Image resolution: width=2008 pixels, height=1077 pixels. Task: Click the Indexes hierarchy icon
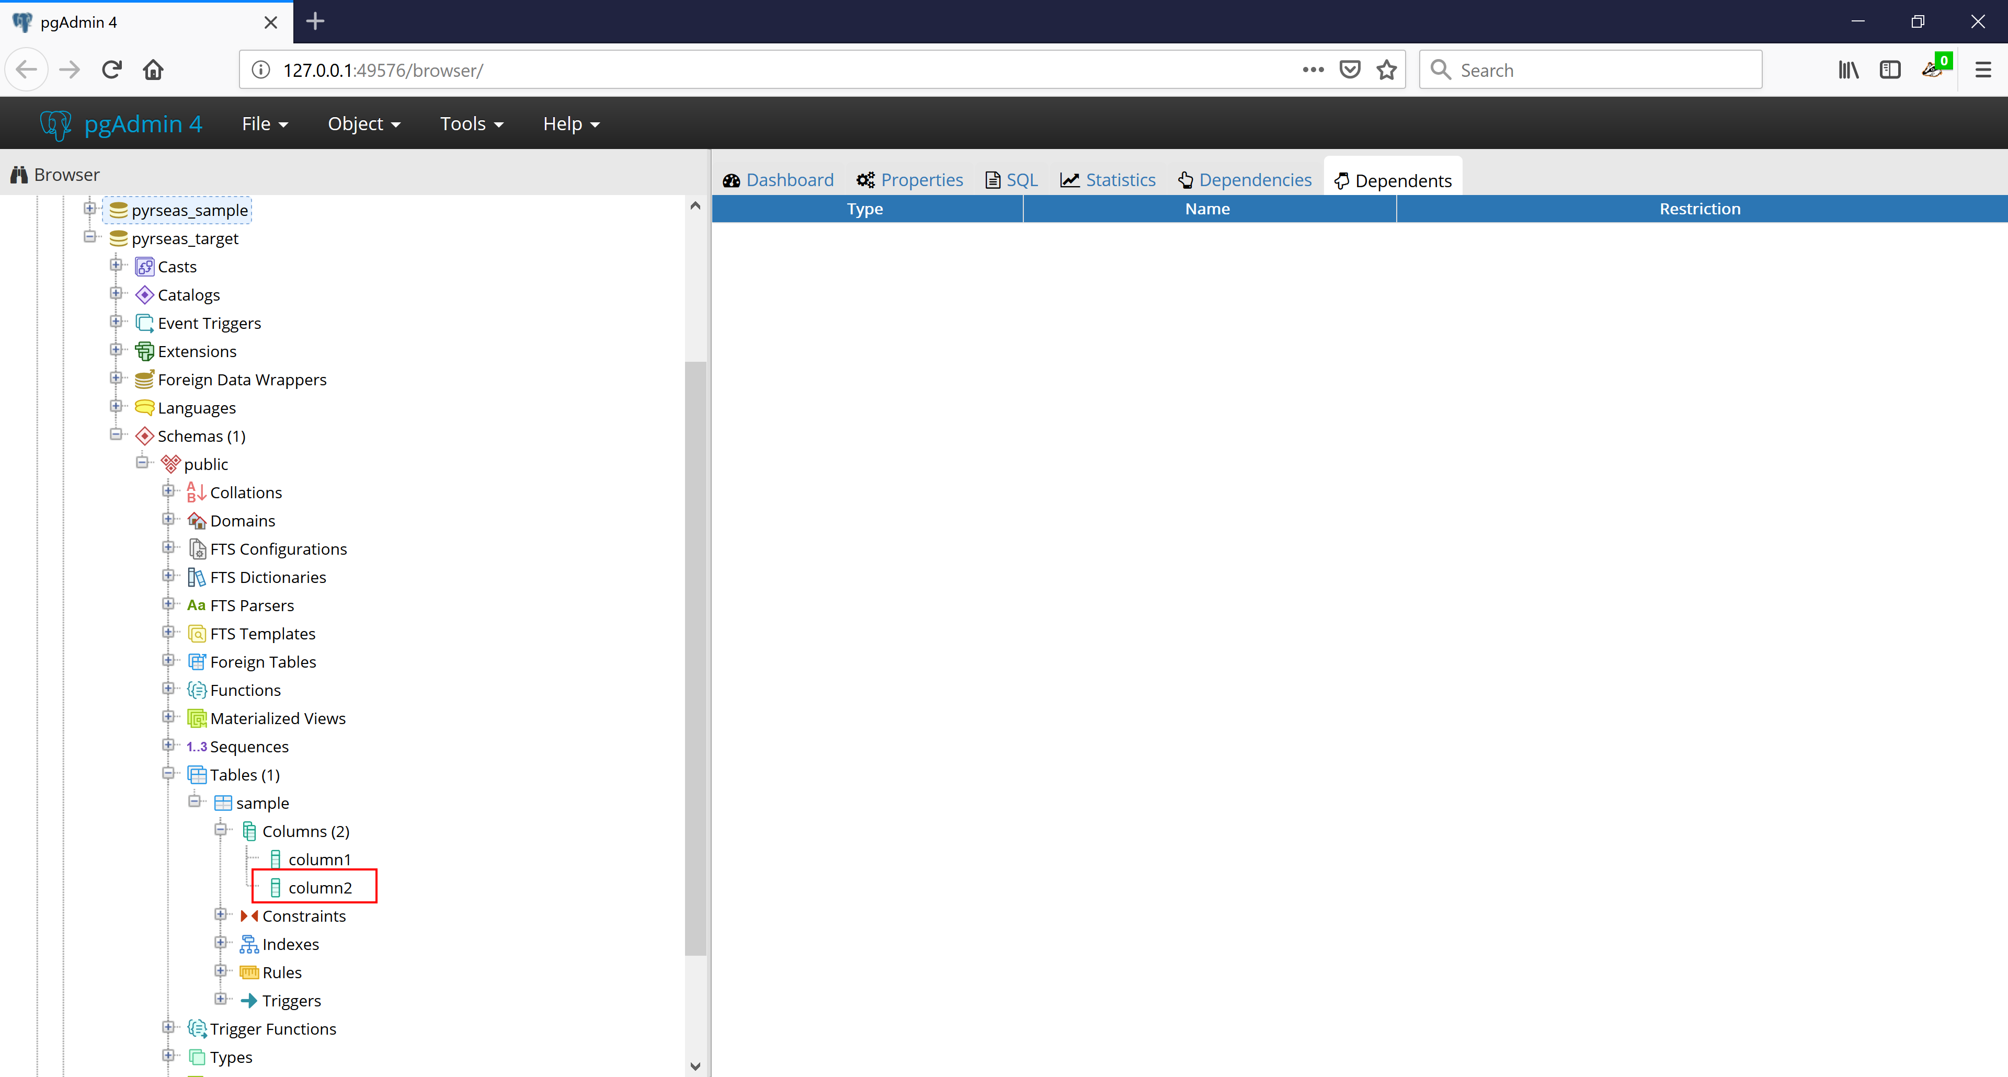click(x=249, y=944)
